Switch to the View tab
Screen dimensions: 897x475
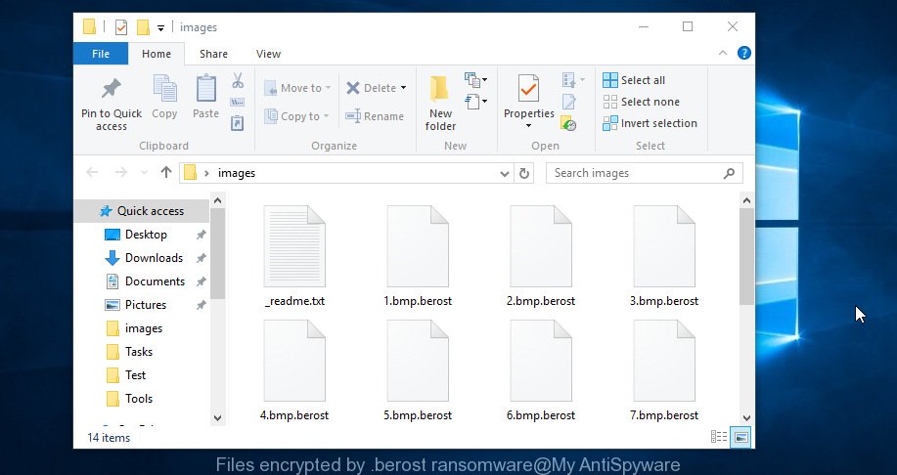coord(268,54)
